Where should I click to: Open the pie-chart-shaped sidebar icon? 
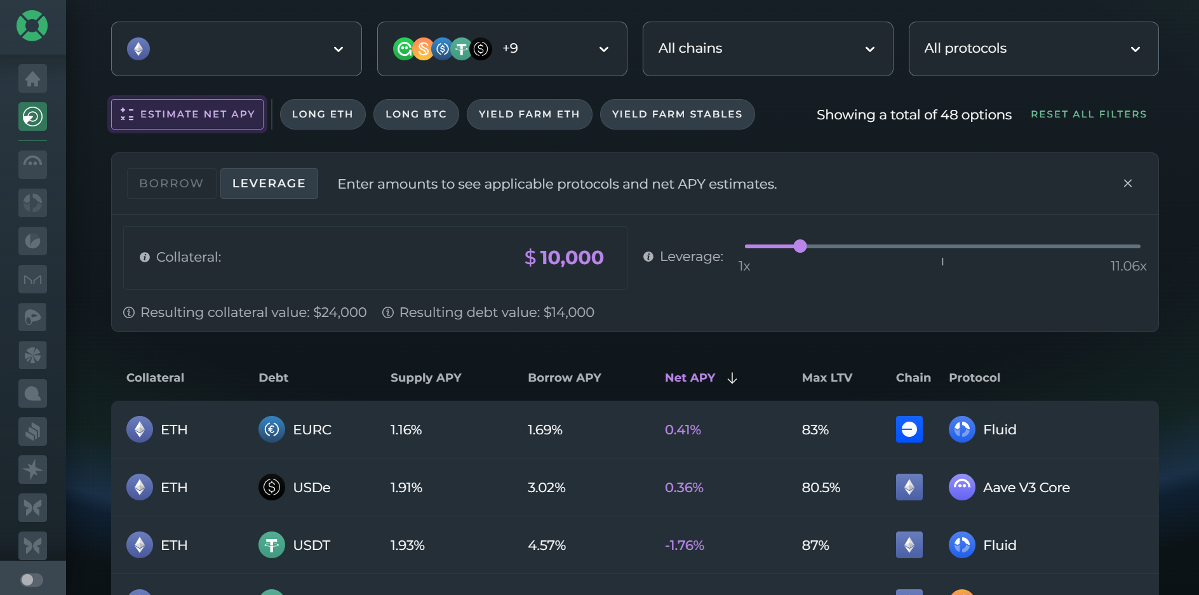click(32, 241)
